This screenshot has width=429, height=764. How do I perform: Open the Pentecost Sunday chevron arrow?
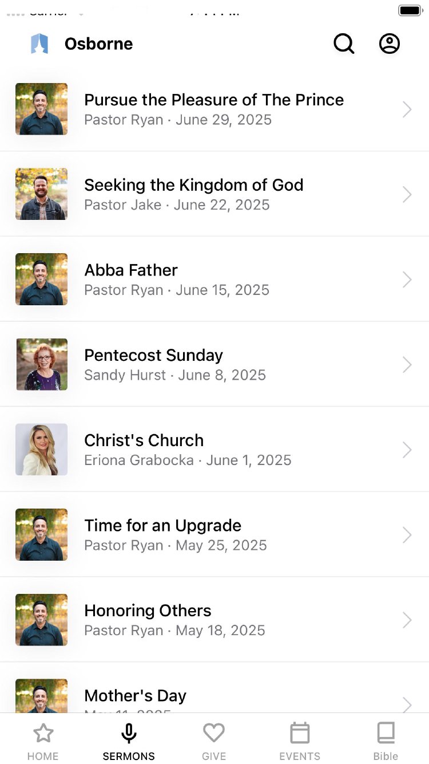pyautogui.click(x=407, y=365)
